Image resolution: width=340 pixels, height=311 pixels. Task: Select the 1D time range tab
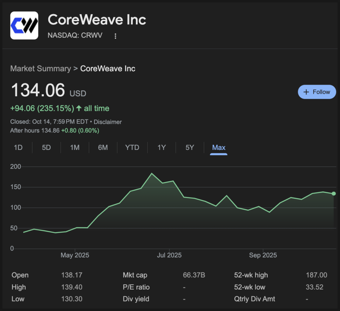click(18, 147)
